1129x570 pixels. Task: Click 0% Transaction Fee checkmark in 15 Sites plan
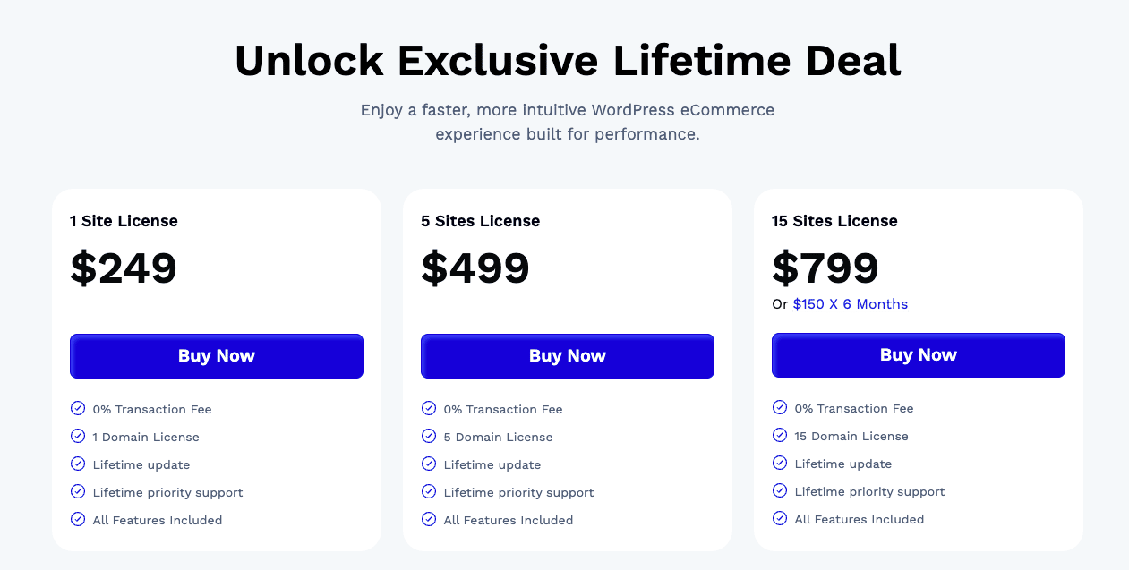780,408
